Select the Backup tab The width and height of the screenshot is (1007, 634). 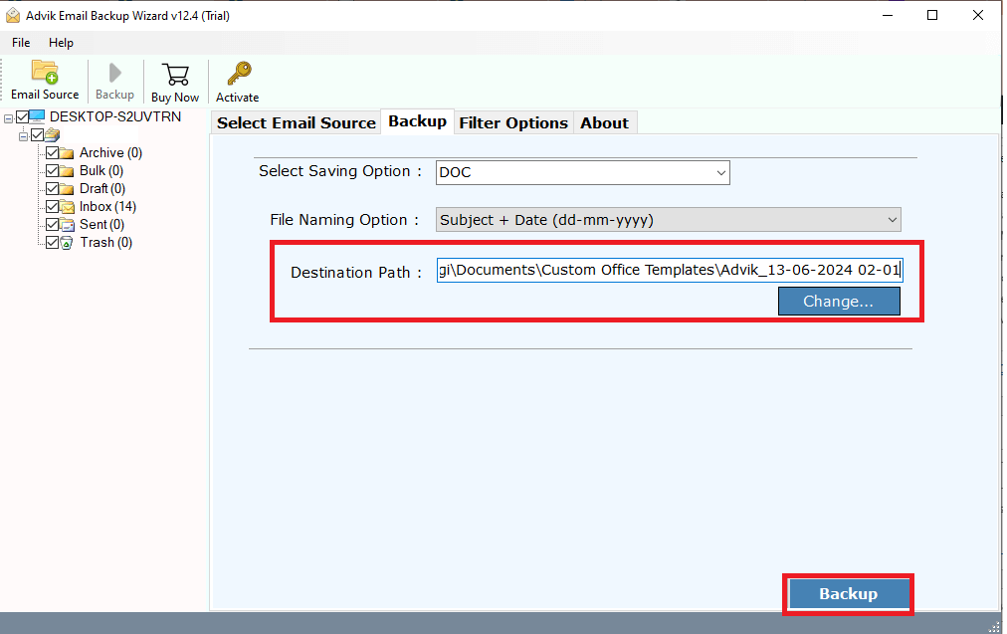click(x=418, y=121)
